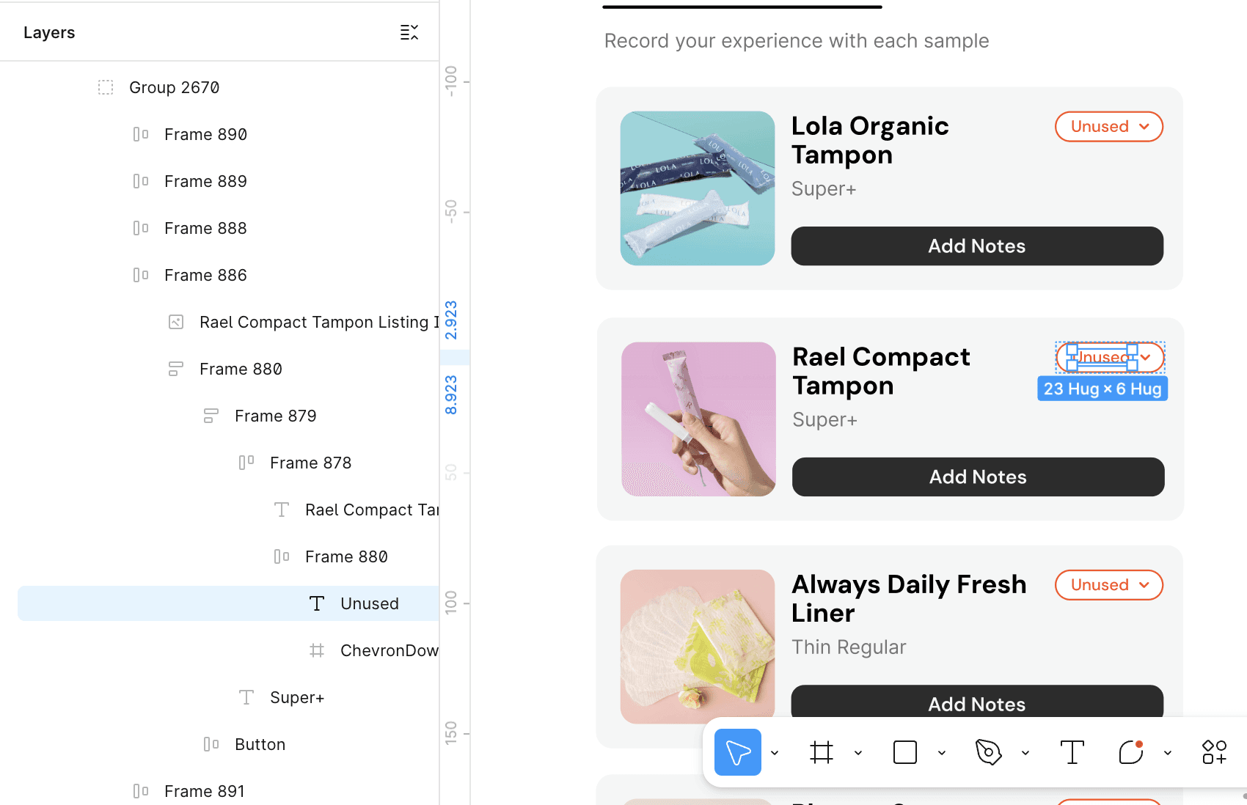Click autolayout icon beside Frame 888
The image size is (1247, 805).
[x=141, y=228]
